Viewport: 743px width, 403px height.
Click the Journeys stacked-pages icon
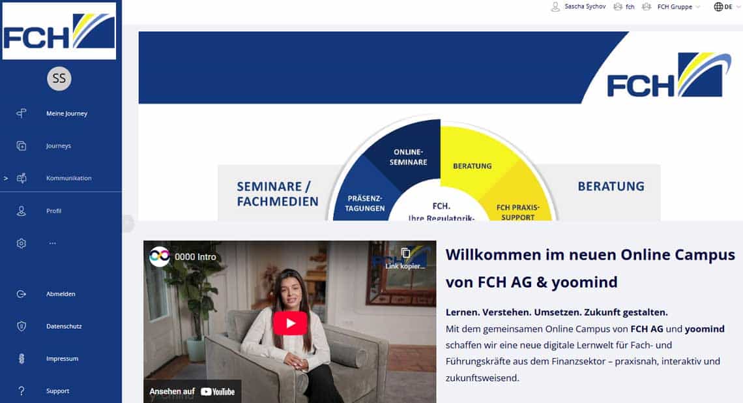[x=22, y=145]
